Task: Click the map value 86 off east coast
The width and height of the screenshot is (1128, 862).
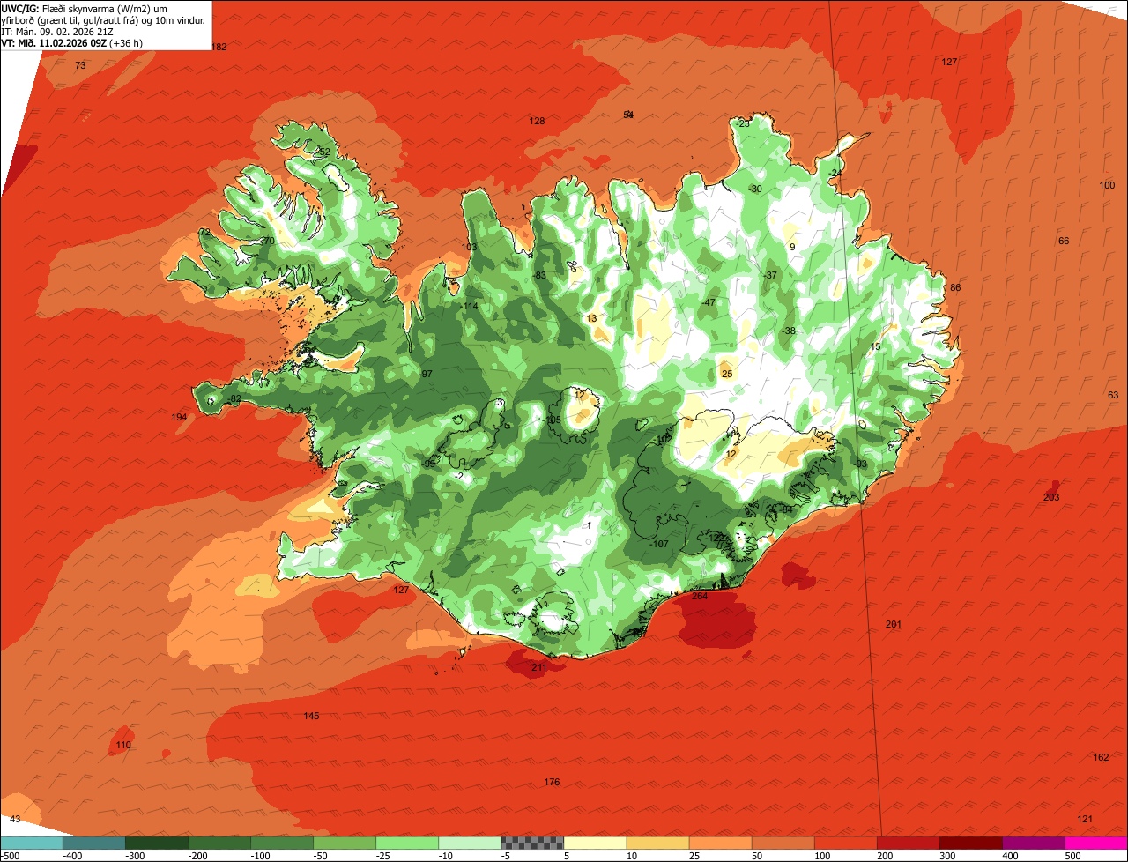Action: 955,288
